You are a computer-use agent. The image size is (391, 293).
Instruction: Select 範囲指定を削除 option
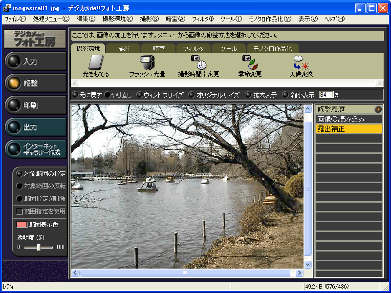(41, 199)
